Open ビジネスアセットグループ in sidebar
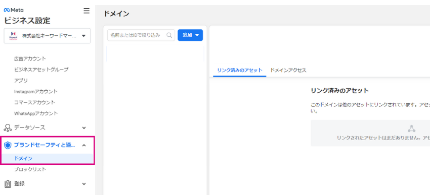This screenshot has height=195, width=430. point(41,70)
